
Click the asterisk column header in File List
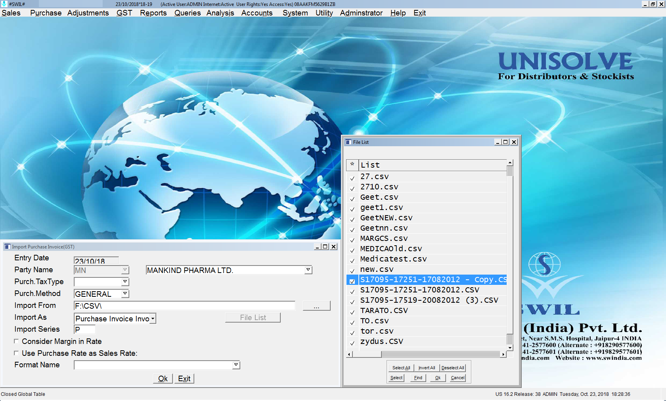352,165
